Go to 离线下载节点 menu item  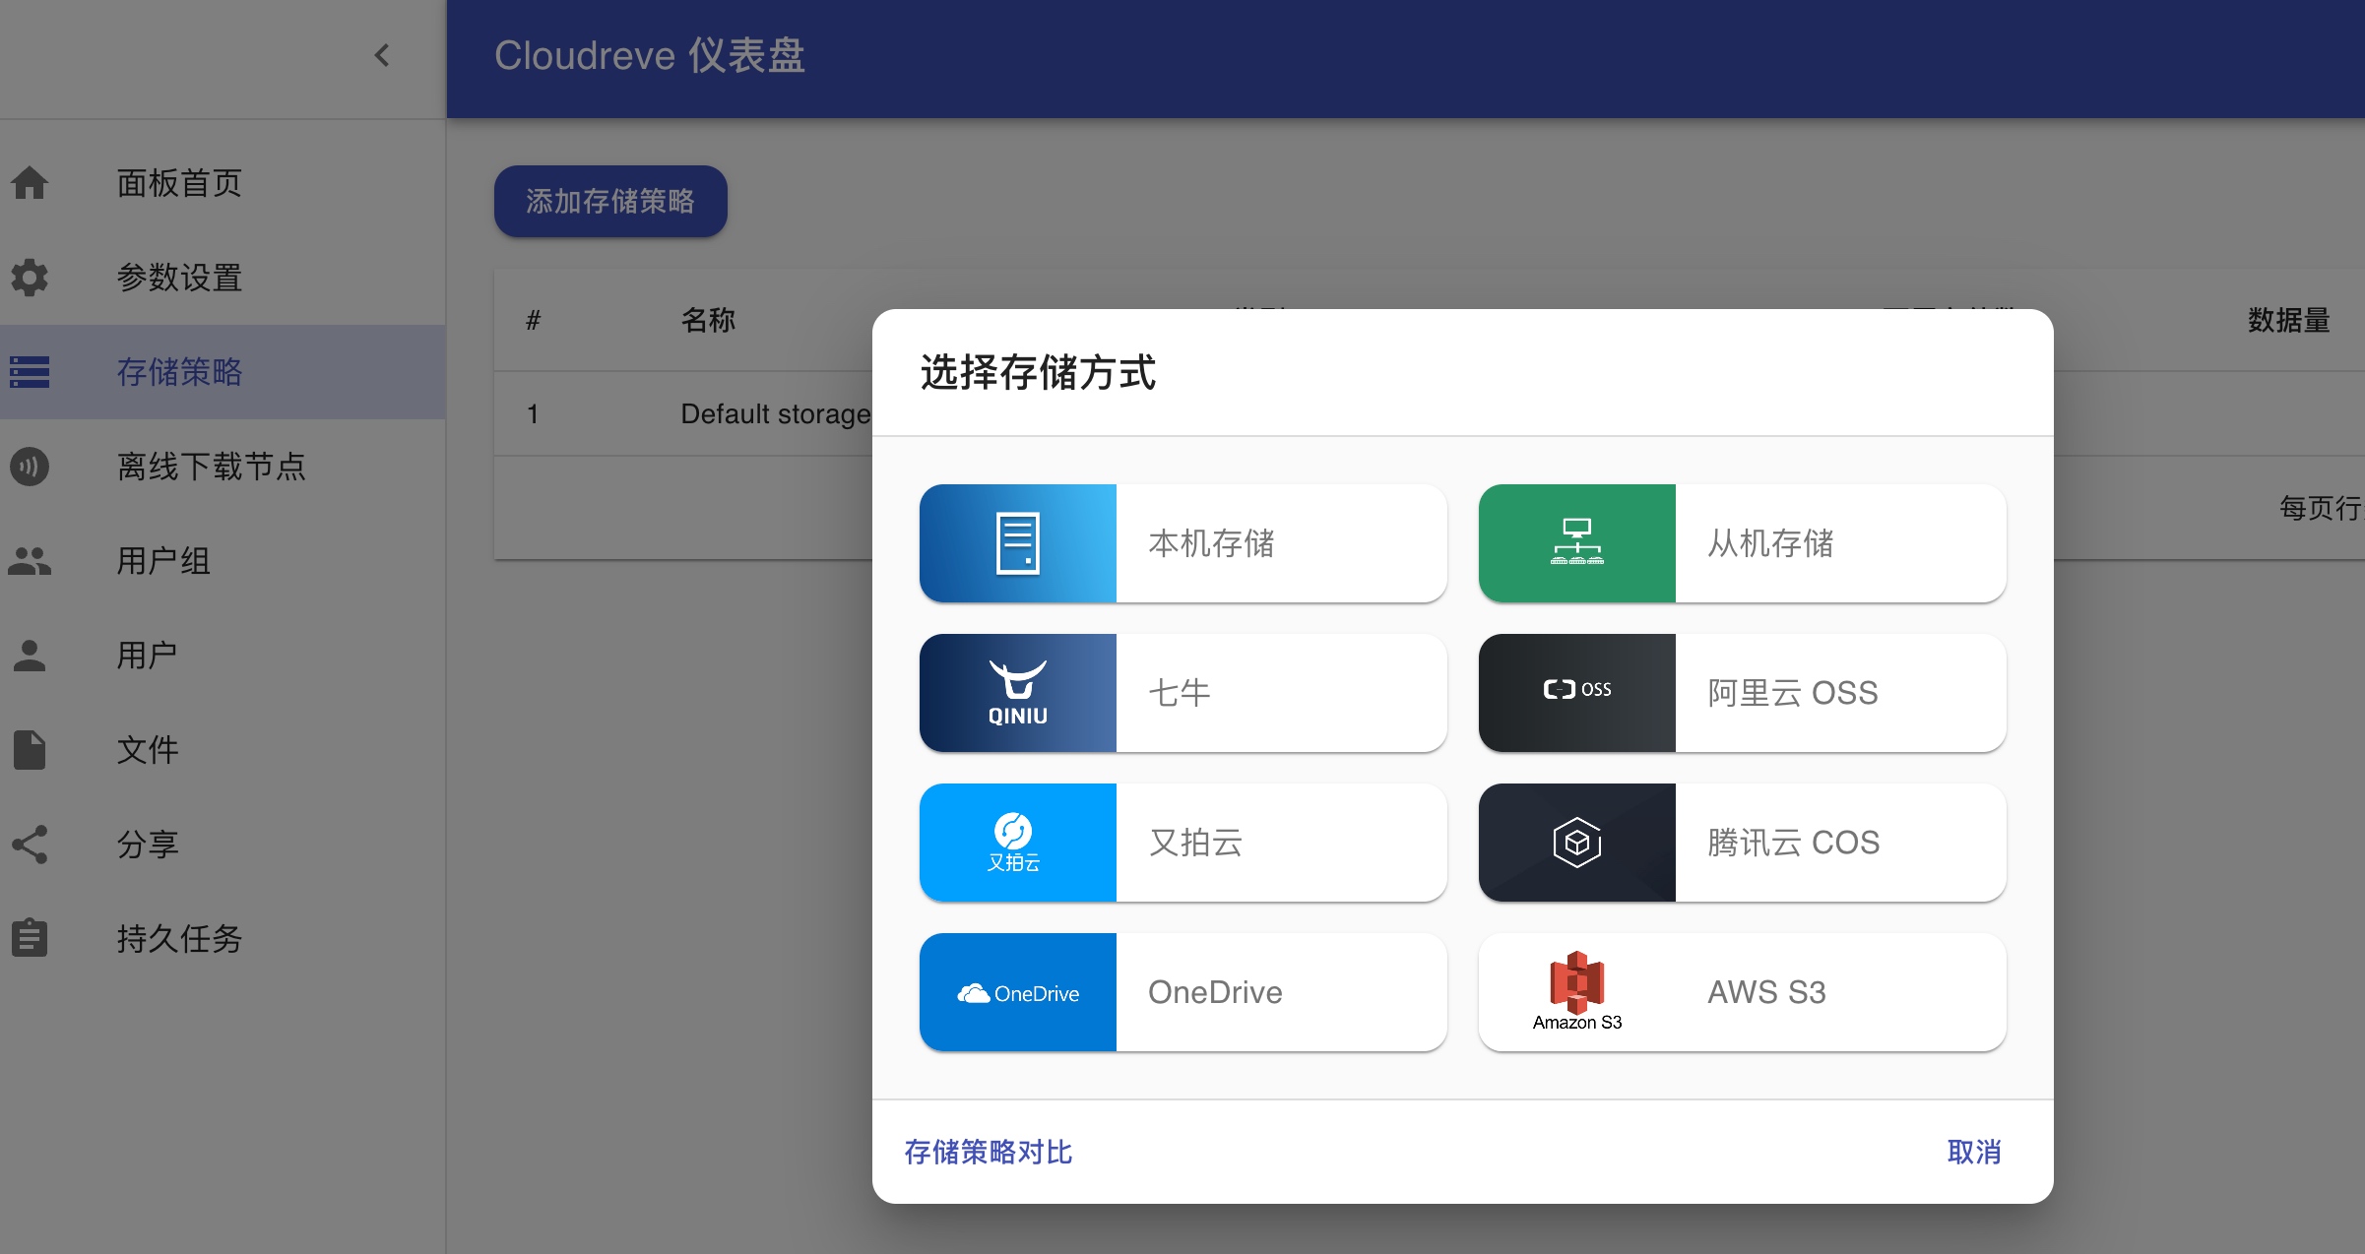click(223, 467)
